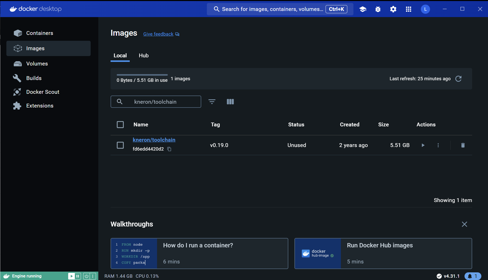
Task: Check the kneron/toolchain row checkbox
Action: pyautogui.click(x=120, y=145)
